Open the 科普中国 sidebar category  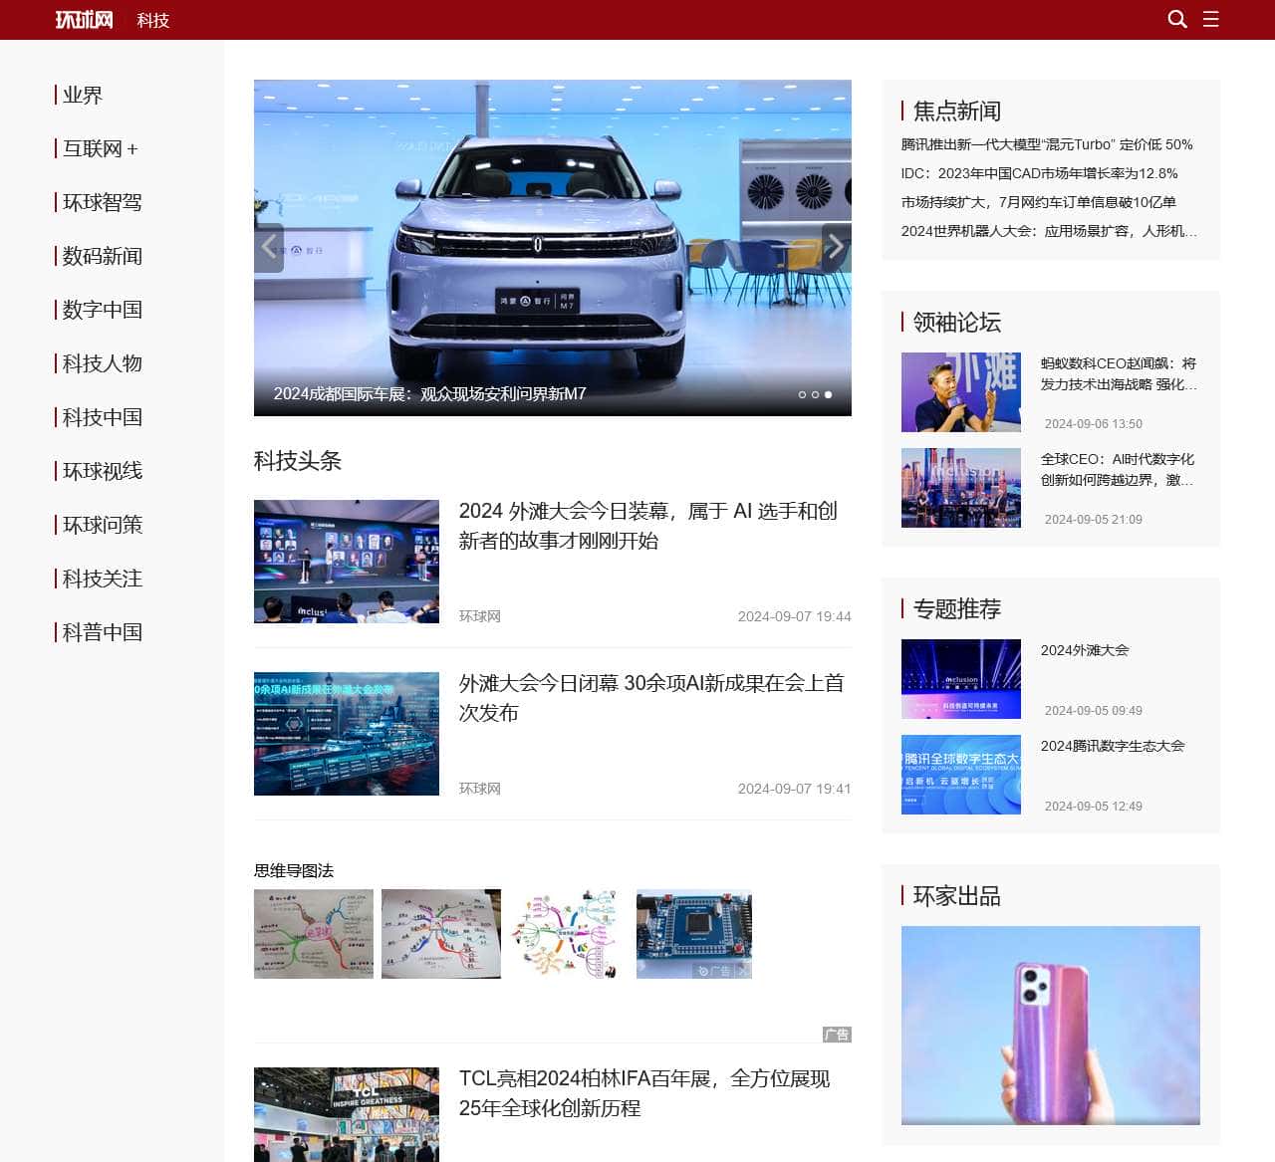[x=102, y=633]
